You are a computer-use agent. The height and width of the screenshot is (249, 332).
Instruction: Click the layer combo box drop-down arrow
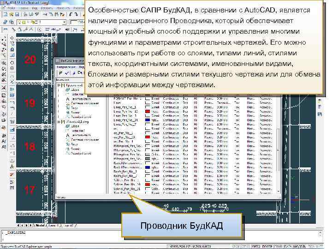coord(65,22)
